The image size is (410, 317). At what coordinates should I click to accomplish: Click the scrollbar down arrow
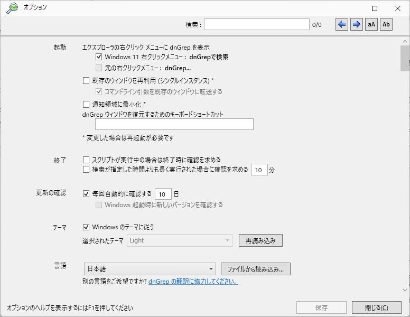pyautogui.click(x=405, y=290)
